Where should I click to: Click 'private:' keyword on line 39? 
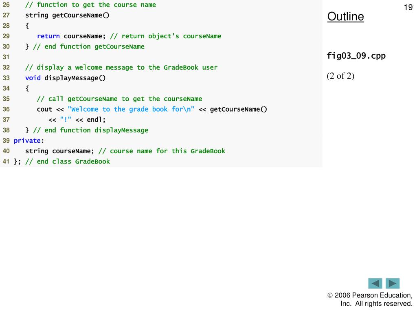tap(29, 141)
